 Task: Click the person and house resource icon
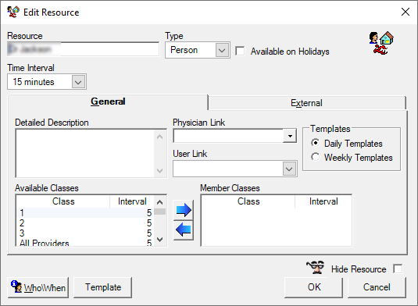[381, 43]
